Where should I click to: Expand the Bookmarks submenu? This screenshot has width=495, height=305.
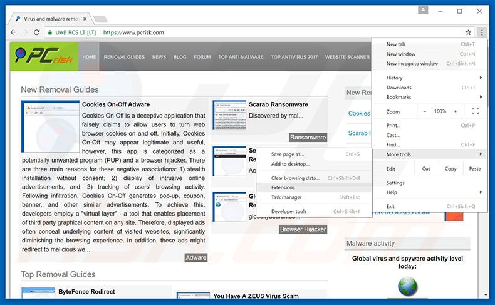[429, 97]
